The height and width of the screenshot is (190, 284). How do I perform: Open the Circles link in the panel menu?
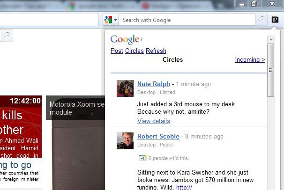[x=135, y=51]
